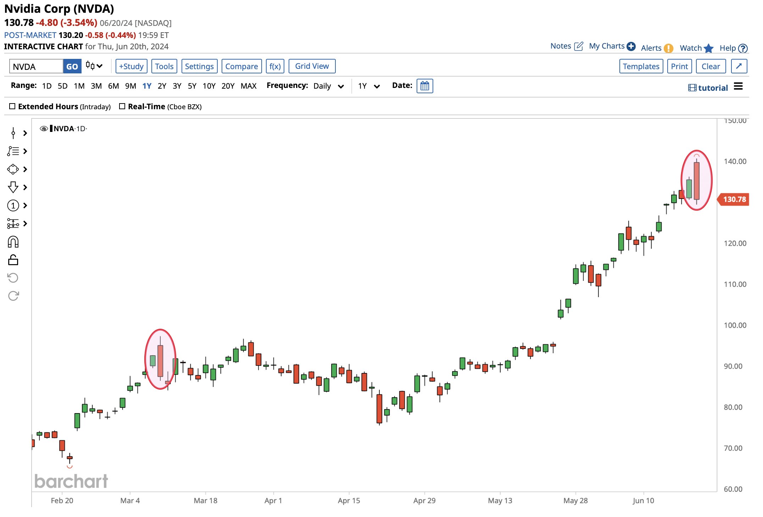Open the date calendar picker icon

click(424, 86)
